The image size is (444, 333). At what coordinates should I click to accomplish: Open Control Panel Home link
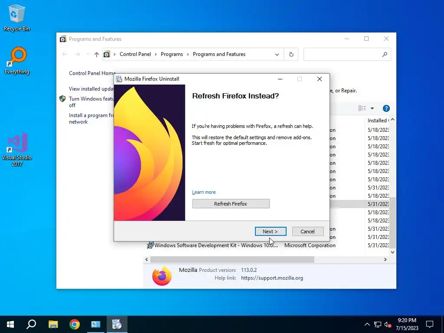coord(92,73)
